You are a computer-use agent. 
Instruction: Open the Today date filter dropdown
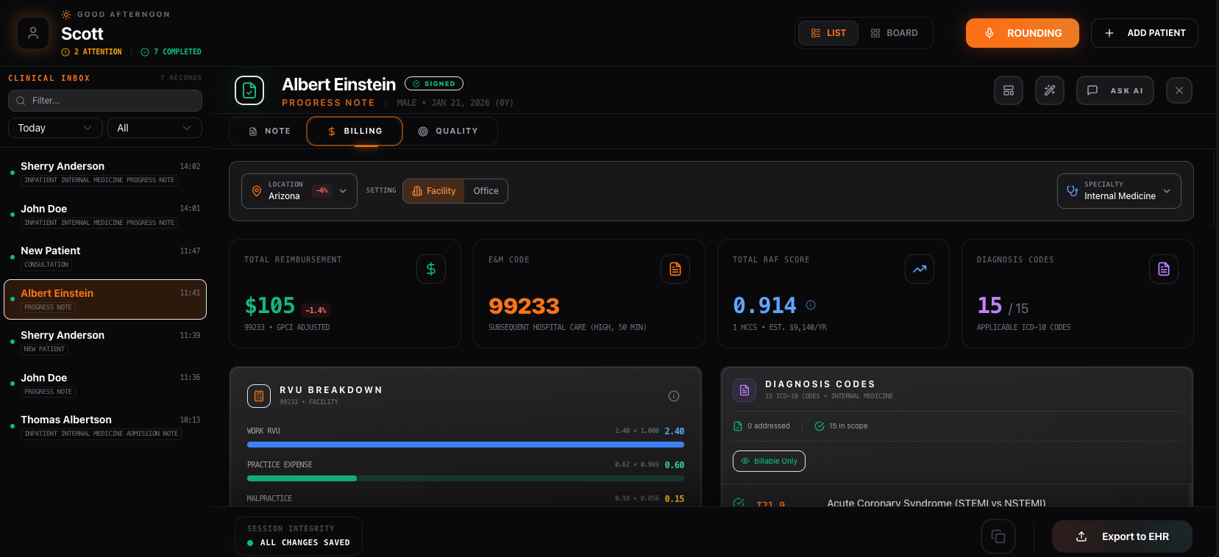[x=55, y=128]
